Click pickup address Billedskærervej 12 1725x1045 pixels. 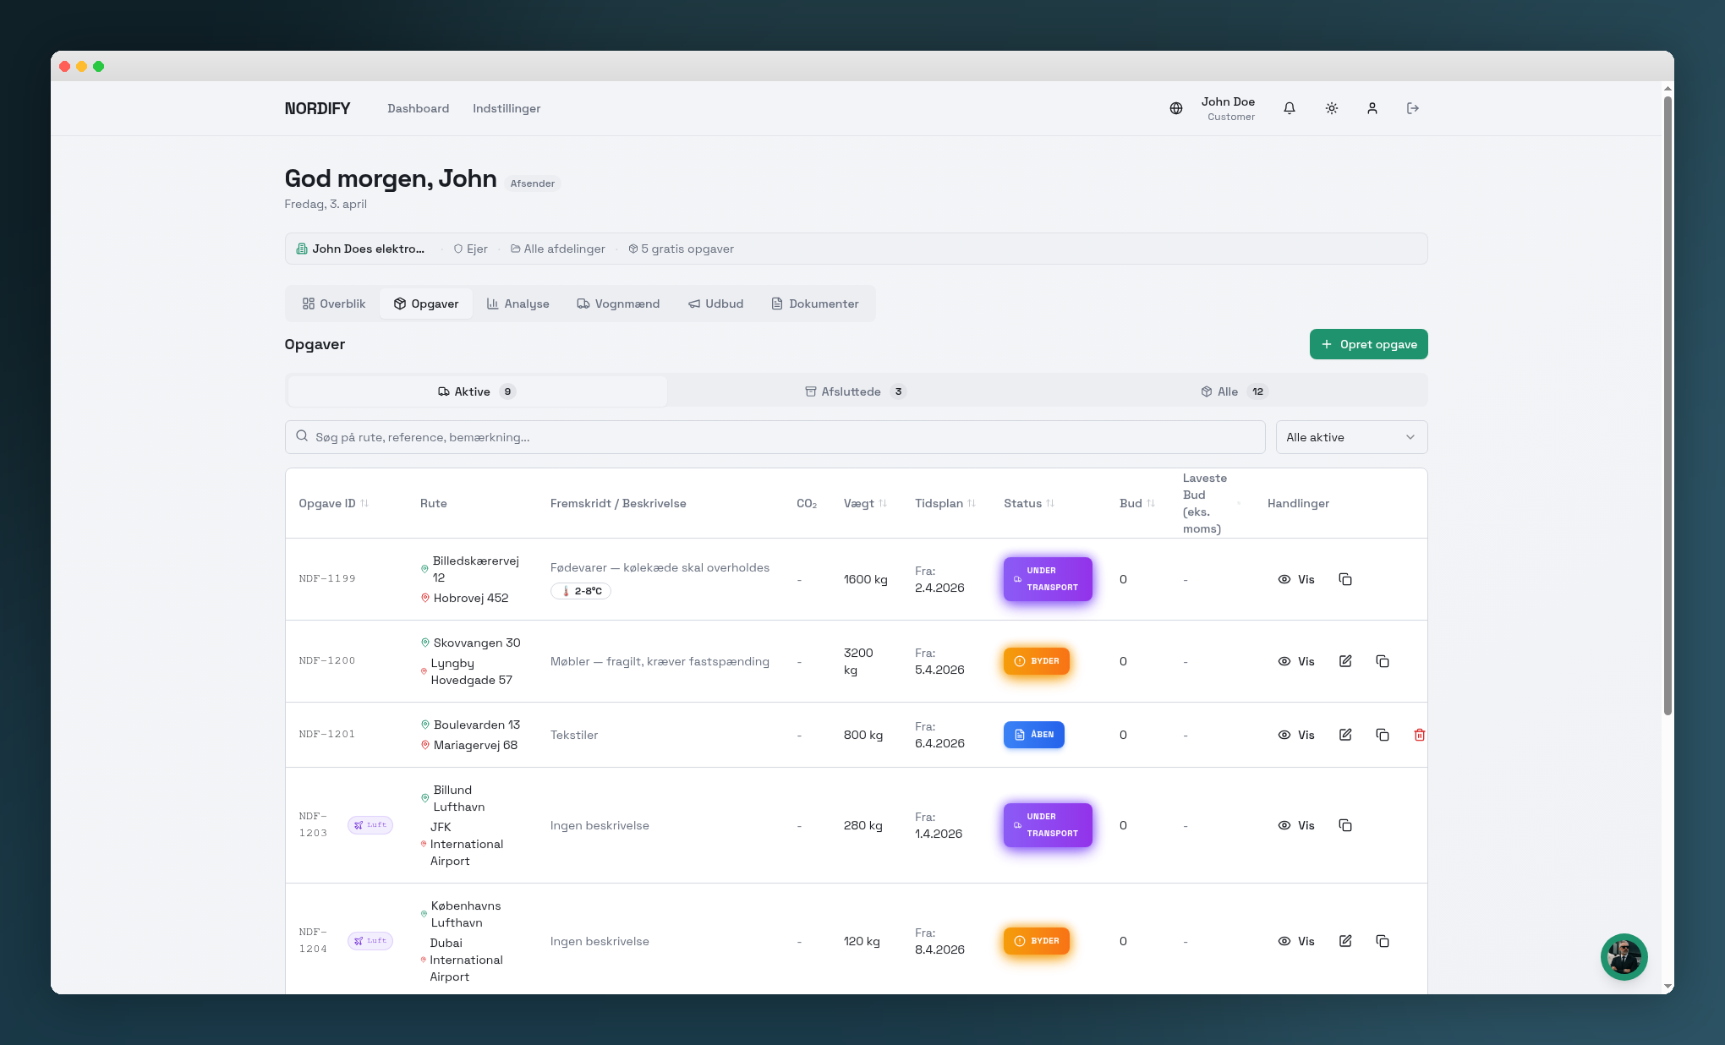[475, 569]
